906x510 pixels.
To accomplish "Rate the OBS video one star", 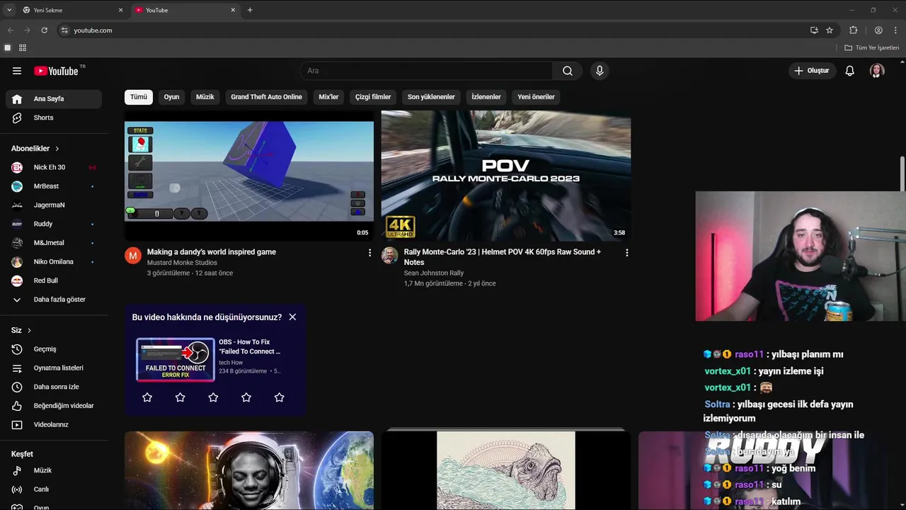I will point(147,397).
